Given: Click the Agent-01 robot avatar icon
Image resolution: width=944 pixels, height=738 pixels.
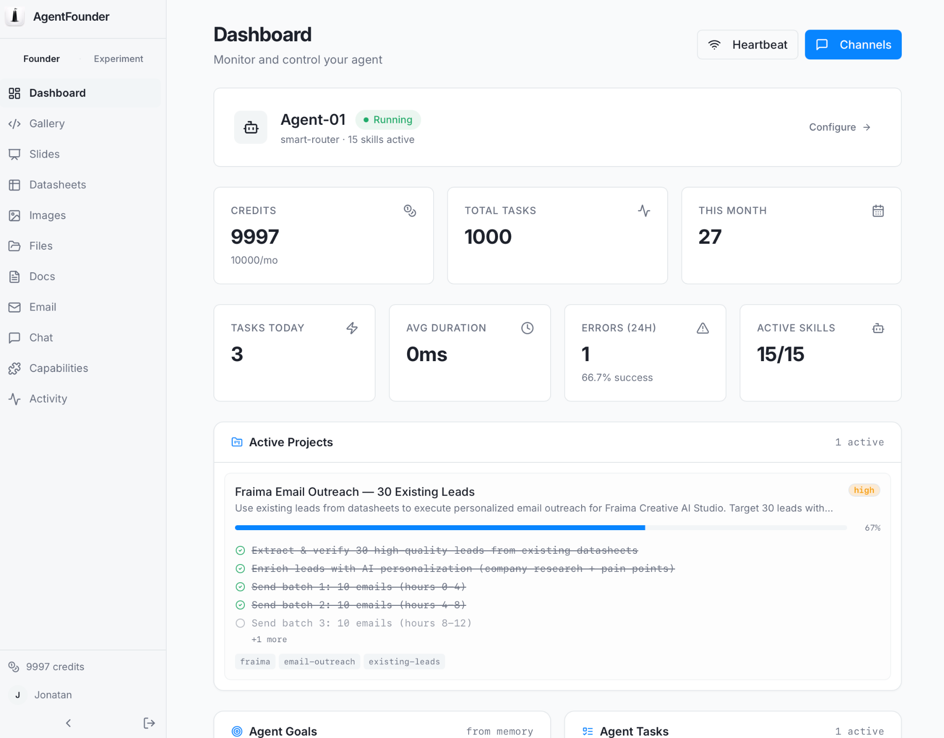Looking at the screenshot, I should point(251,127).
